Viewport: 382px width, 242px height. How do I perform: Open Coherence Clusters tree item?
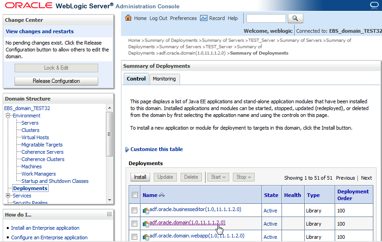(x=43, y=159)
